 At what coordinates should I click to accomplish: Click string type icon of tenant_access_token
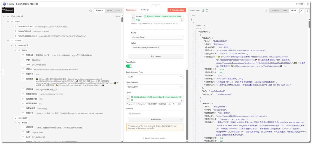pyautogui.click(x=16, y=36)
